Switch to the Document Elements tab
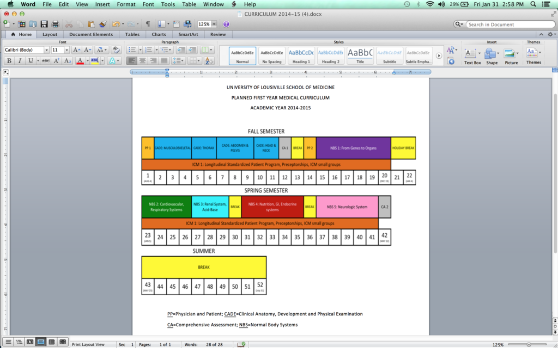The height and width of the screenshot is (348, 558). click(91, 34)
